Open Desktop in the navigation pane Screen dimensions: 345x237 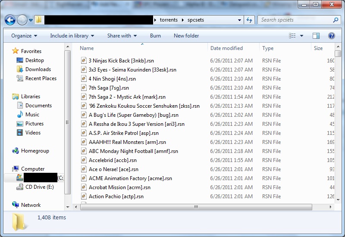(34, 60)
